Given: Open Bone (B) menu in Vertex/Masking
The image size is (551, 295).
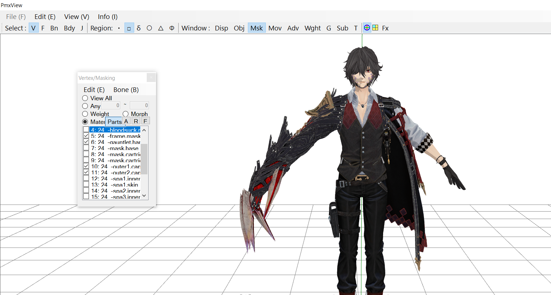Looking at the screenshot, I should pos(126,90).
